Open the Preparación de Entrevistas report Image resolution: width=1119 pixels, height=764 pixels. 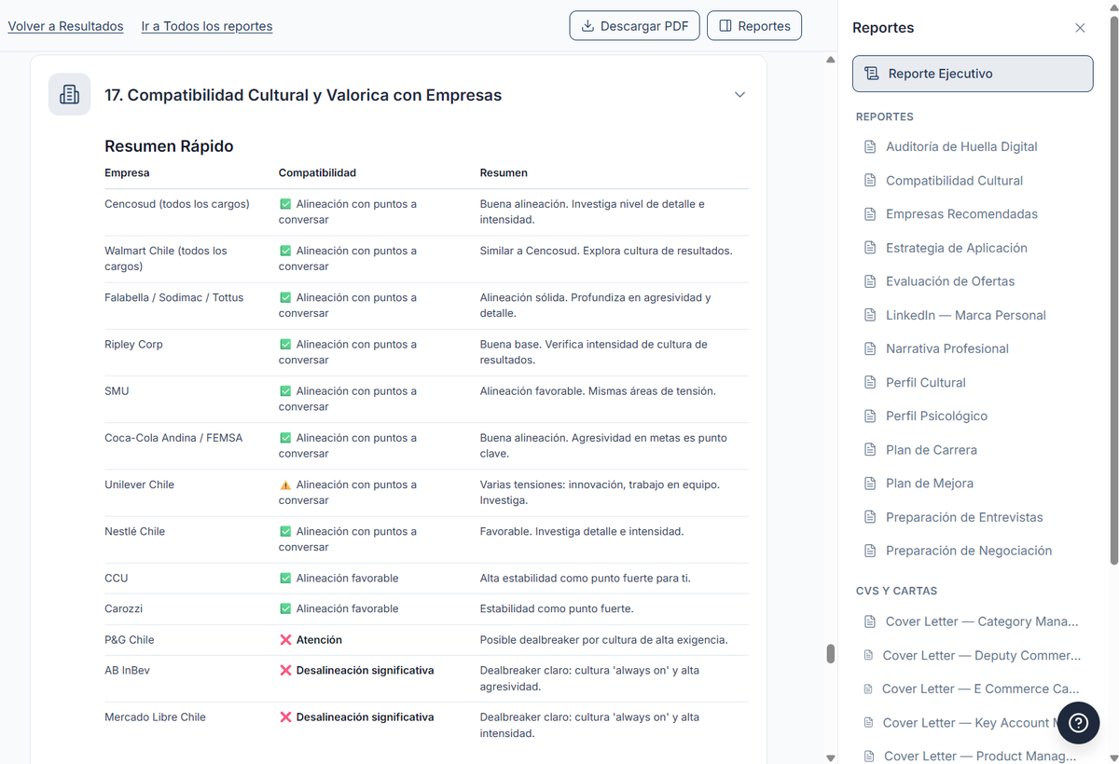coord(964,517)
